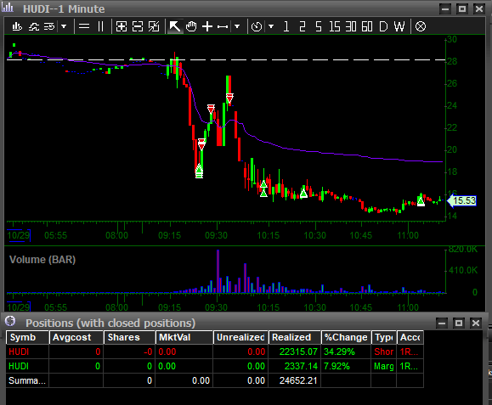
Task: Sort by Type column header
Action: pos(384,337)
